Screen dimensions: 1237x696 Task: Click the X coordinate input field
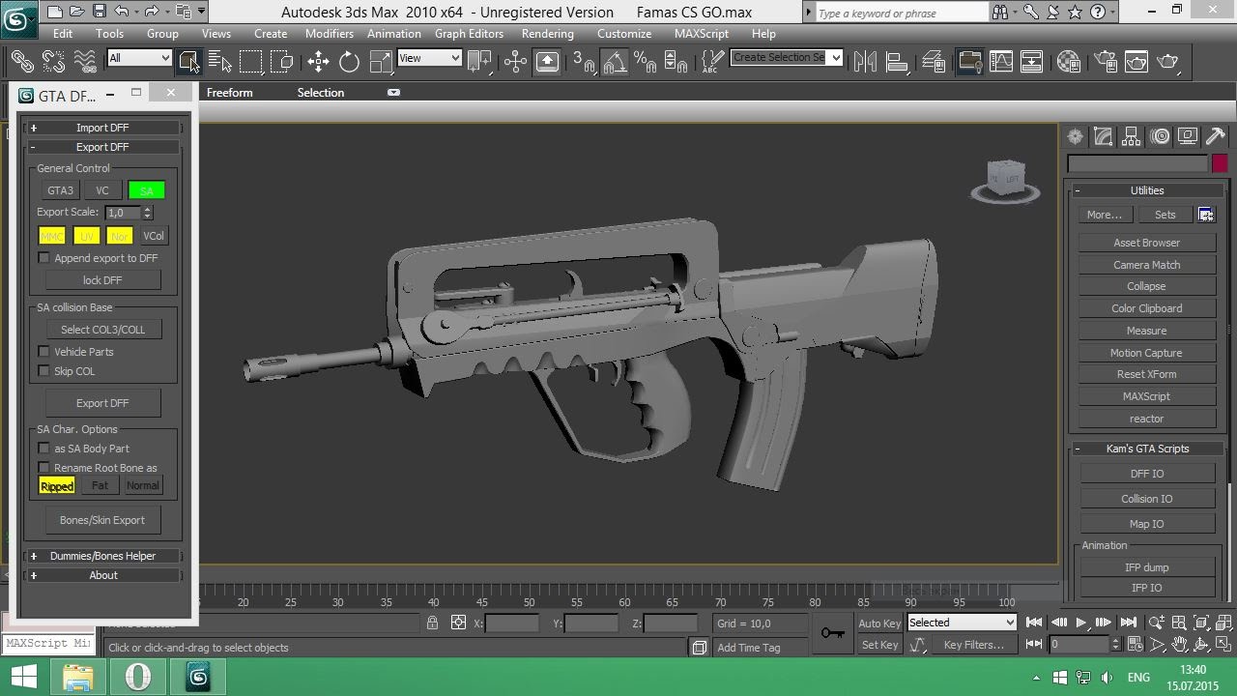[x=511, y=623]
